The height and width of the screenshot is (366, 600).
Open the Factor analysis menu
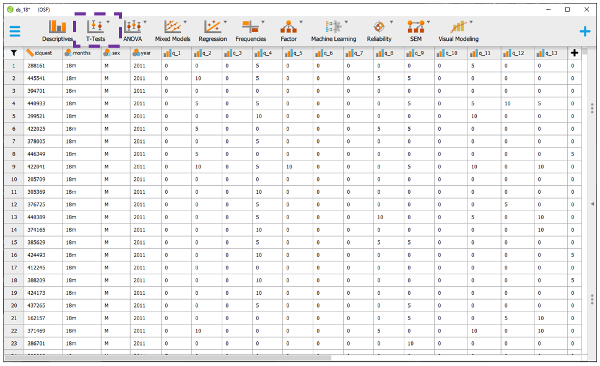tap(289, 30)
